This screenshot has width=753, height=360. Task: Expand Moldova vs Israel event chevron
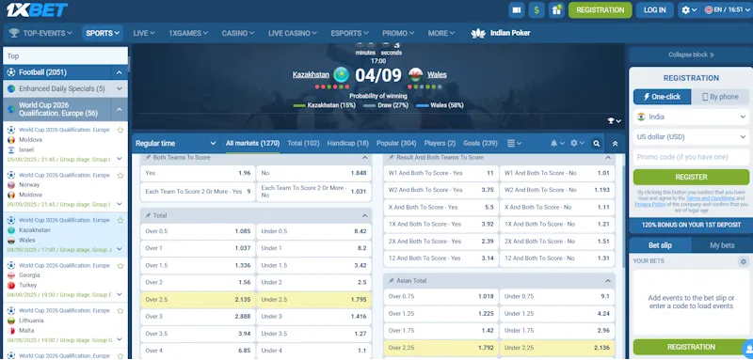pyautogui.click(x=120, y=159)
